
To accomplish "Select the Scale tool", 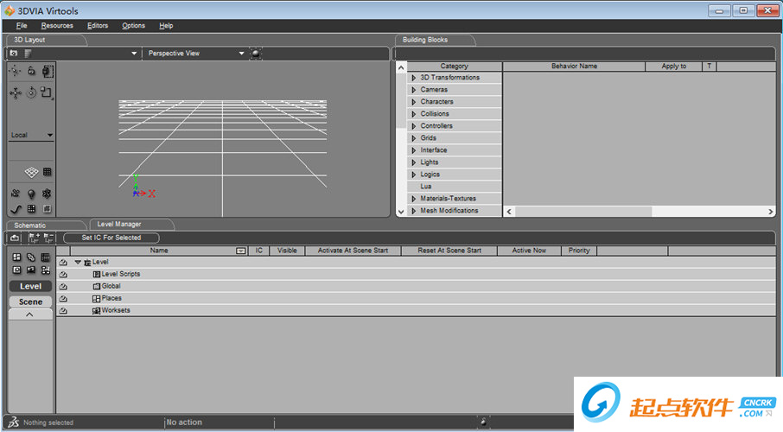I will [x=47, y=93].
